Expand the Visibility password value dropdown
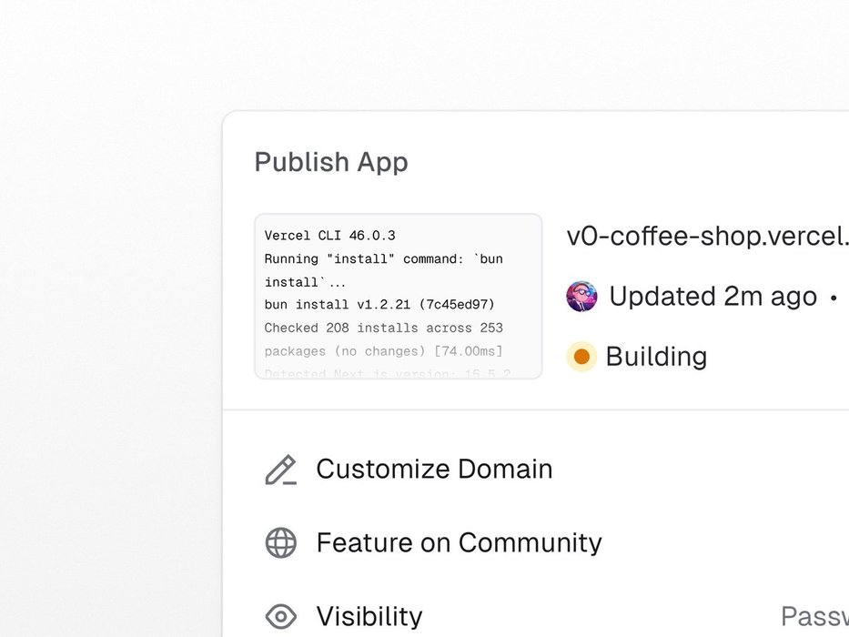The image size is (849, 637). coord(814,617)
